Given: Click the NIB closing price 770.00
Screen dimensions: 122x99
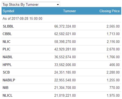Looking at the screenshot, I should click(x=114, y=88).
